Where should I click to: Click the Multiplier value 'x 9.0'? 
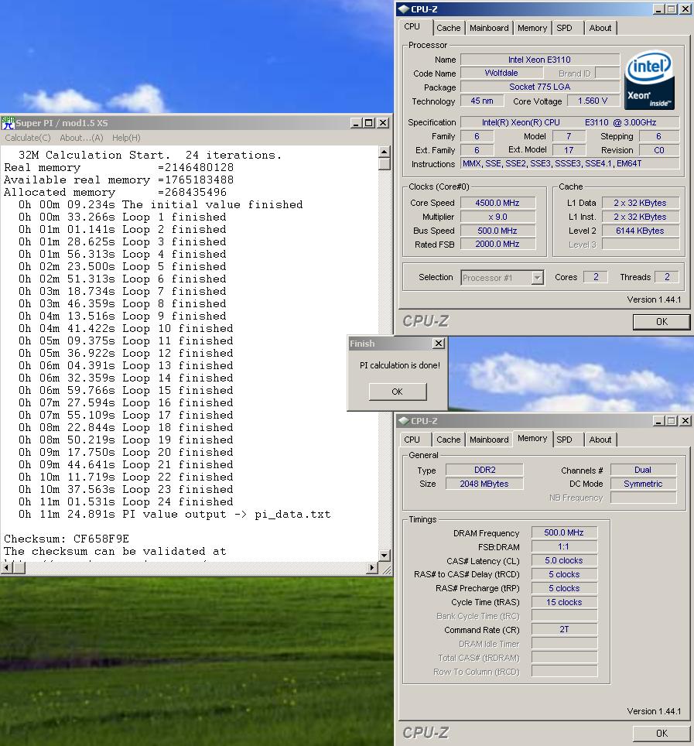tap(497, 217)
